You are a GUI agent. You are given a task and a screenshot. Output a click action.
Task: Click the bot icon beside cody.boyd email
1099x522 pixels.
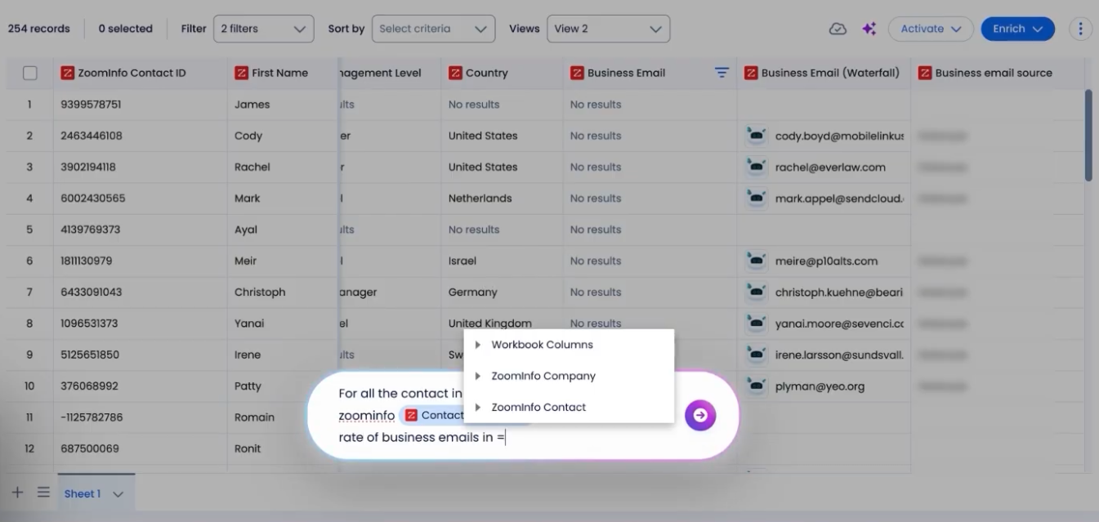(x=757, y=136)
